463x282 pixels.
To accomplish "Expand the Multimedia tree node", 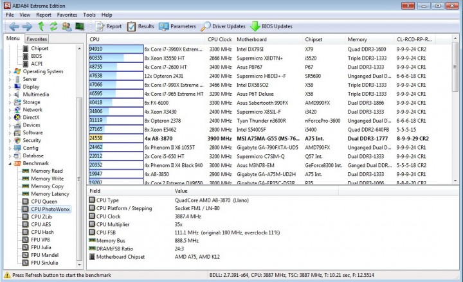I will 10,94.
